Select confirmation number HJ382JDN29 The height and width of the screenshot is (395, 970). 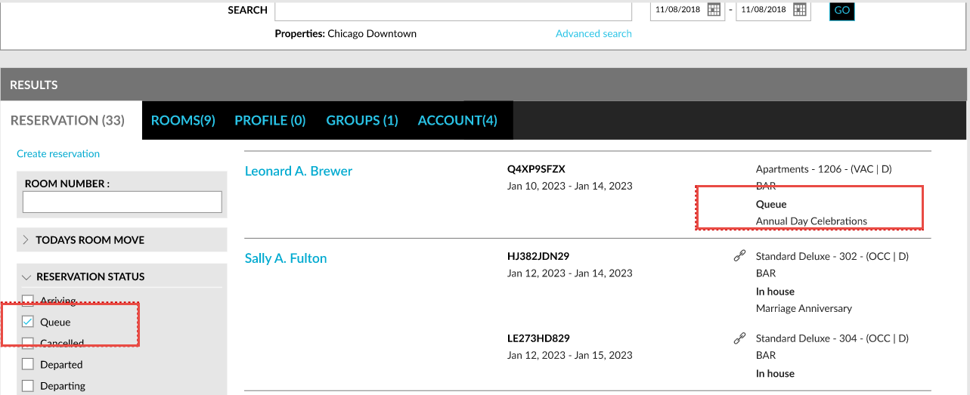click(538, 256)
